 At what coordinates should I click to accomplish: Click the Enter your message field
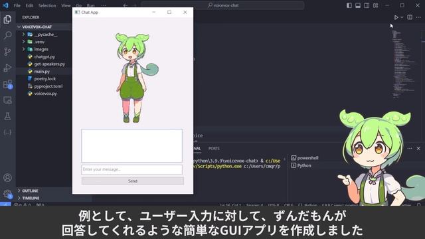click(131, 170)
